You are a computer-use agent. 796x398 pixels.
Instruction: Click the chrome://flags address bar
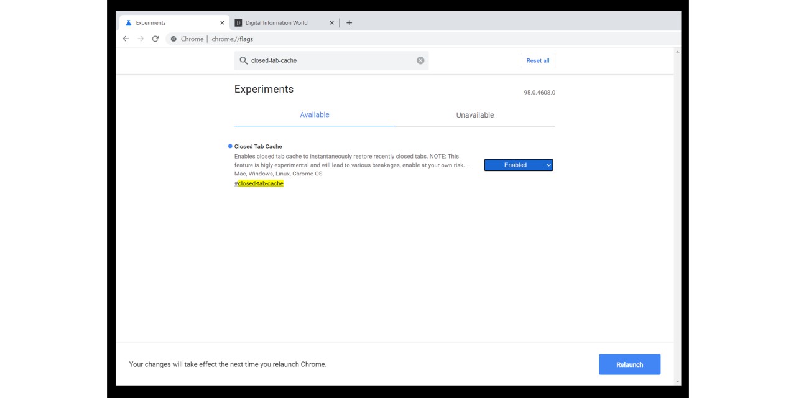pyautogui.click(x=423, y=39)
